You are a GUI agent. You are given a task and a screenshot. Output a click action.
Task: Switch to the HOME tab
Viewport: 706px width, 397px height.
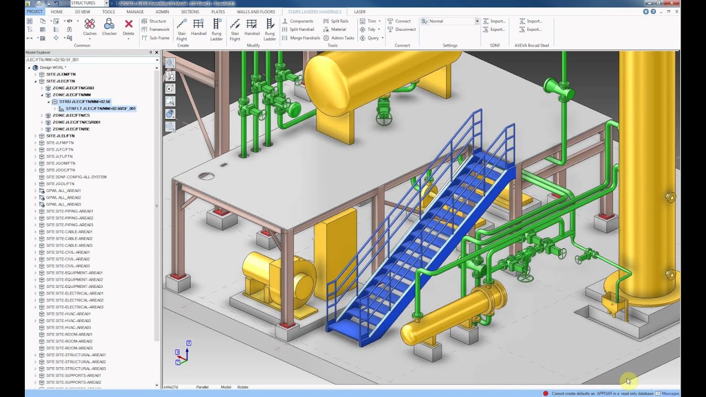(x=57, y=12)
